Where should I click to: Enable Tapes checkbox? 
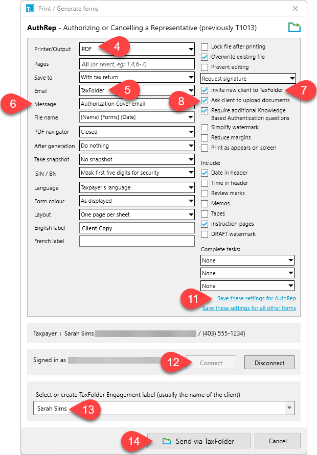(x=205, y=213)
